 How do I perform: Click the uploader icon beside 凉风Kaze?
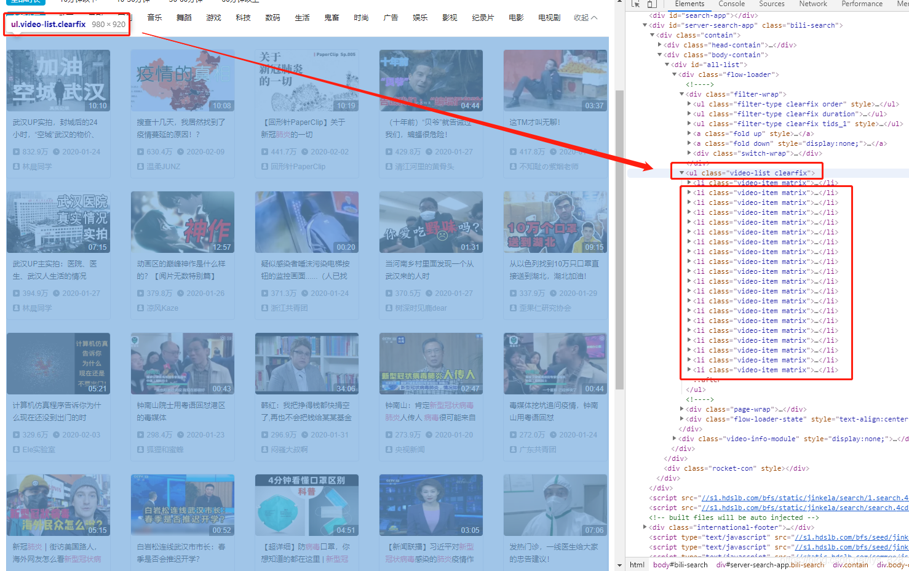[140, 308]
